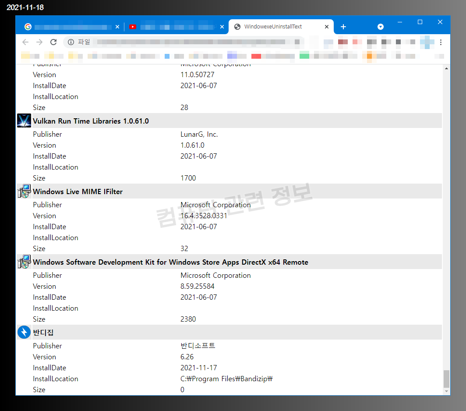Close the WindowexeUninstallText tab

coord(327,27)
